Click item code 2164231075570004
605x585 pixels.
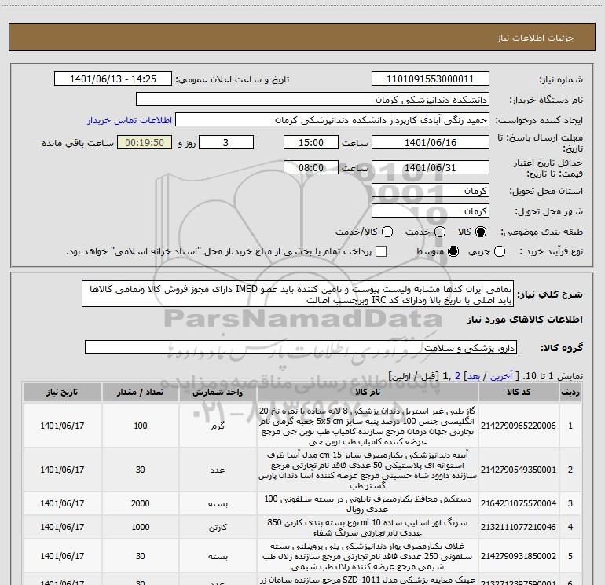[519, 503]
